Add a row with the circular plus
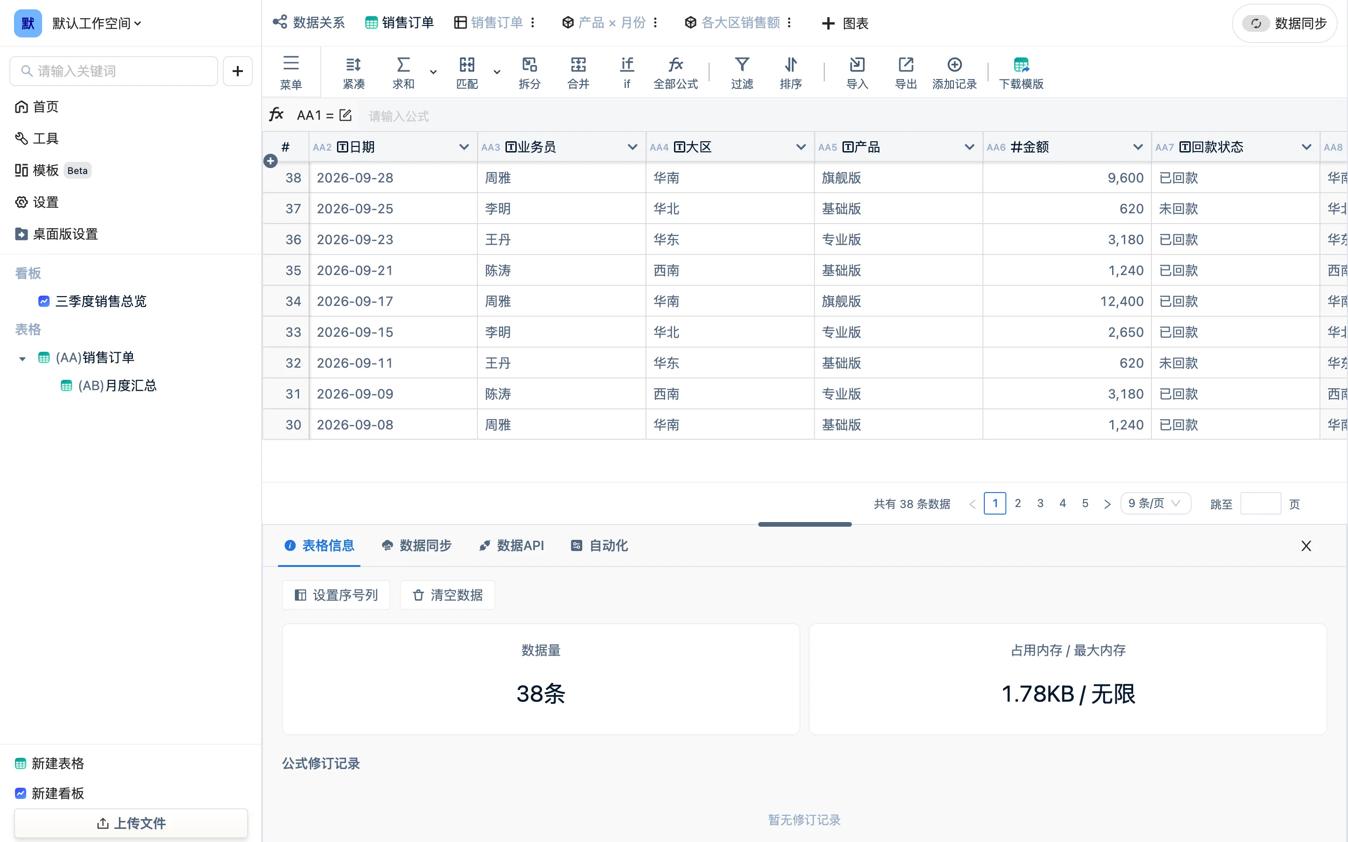Image resolution: width=1348 pixels, height=842 pixels. coord(270,161)
